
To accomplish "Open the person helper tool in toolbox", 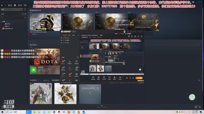I will 70,62.
